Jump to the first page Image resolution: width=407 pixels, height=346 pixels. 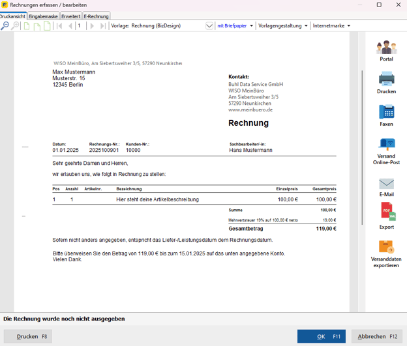[x=60, y=25]
